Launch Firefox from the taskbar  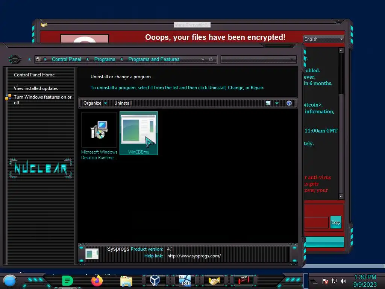tap(97, 281)
